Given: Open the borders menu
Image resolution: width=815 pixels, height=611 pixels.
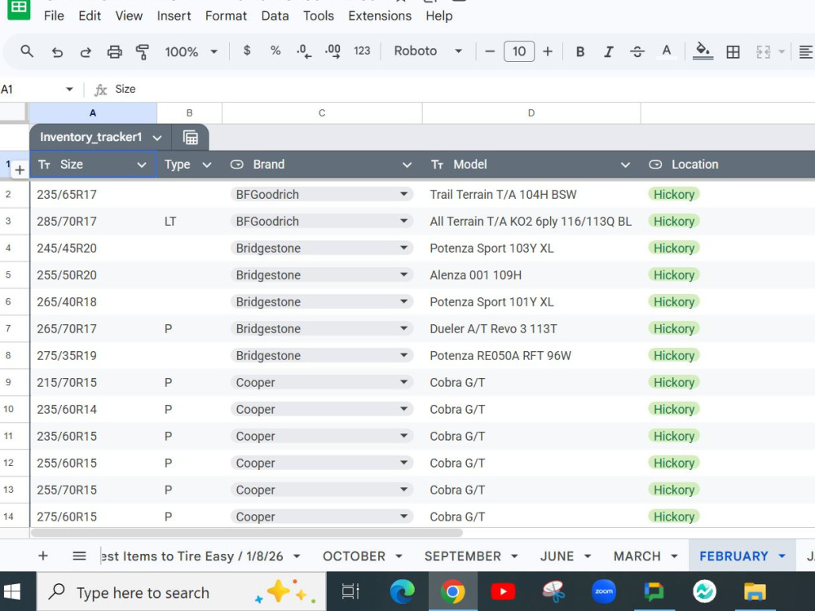Looking at the screenshot, I should 733,51.
